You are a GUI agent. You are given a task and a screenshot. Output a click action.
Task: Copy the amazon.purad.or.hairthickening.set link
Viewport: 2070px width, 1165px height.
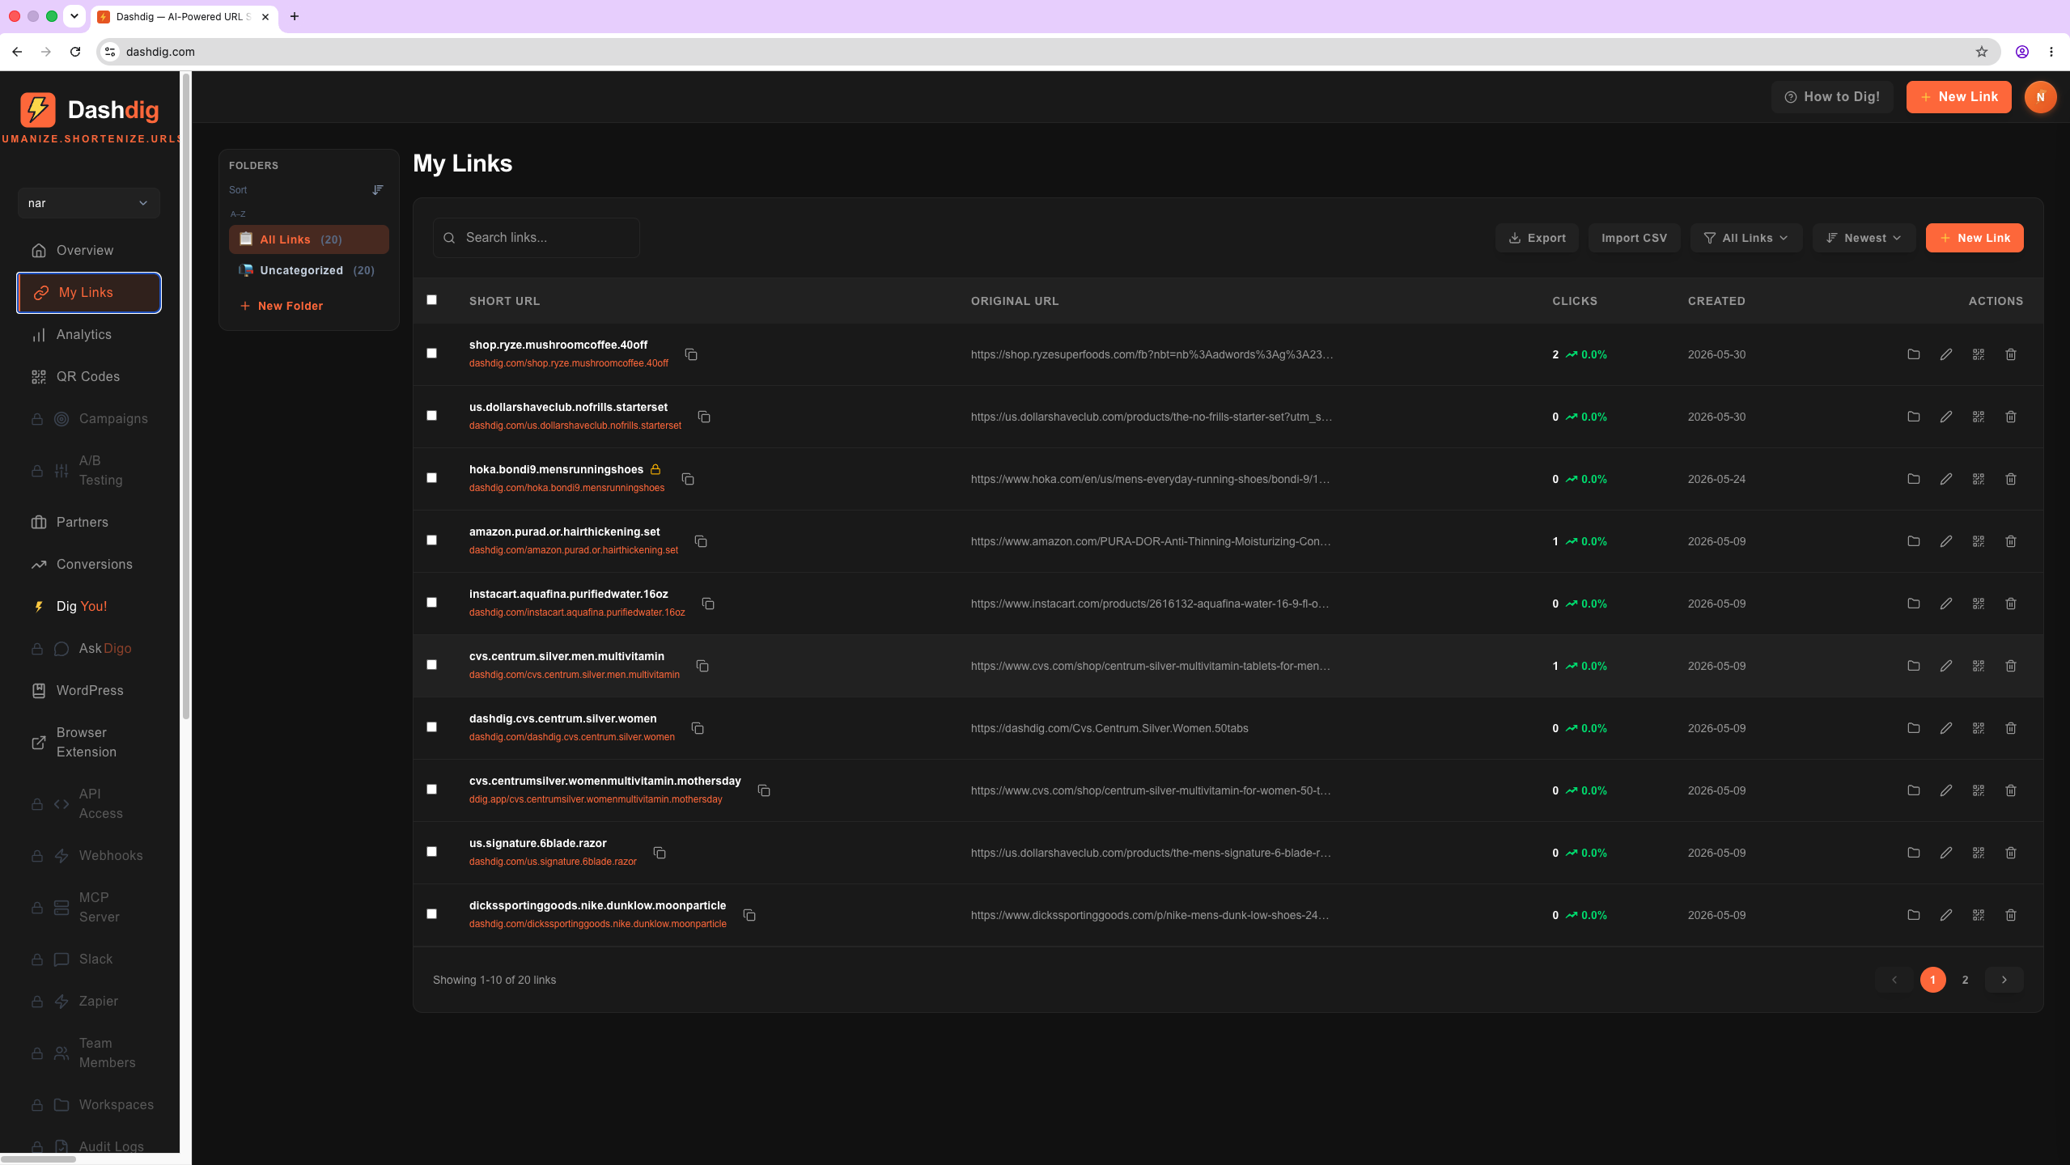pyautogui.click(x=701, y=541)
